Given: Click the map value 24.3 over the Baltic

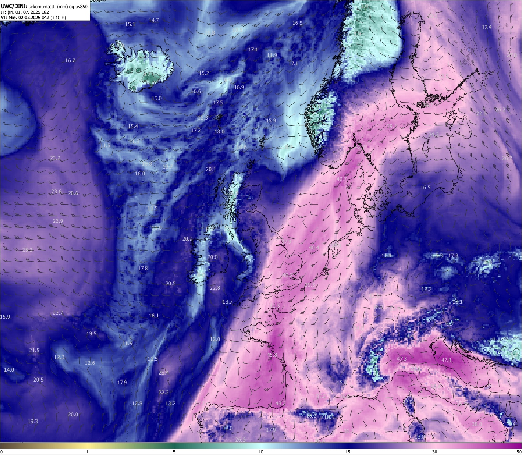Looking at the screenshot, I should (434, 135).
